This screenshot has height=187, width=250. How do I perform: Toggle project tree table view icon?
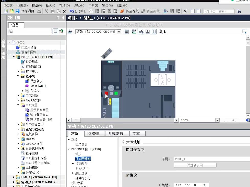click(x=55, y=31)
